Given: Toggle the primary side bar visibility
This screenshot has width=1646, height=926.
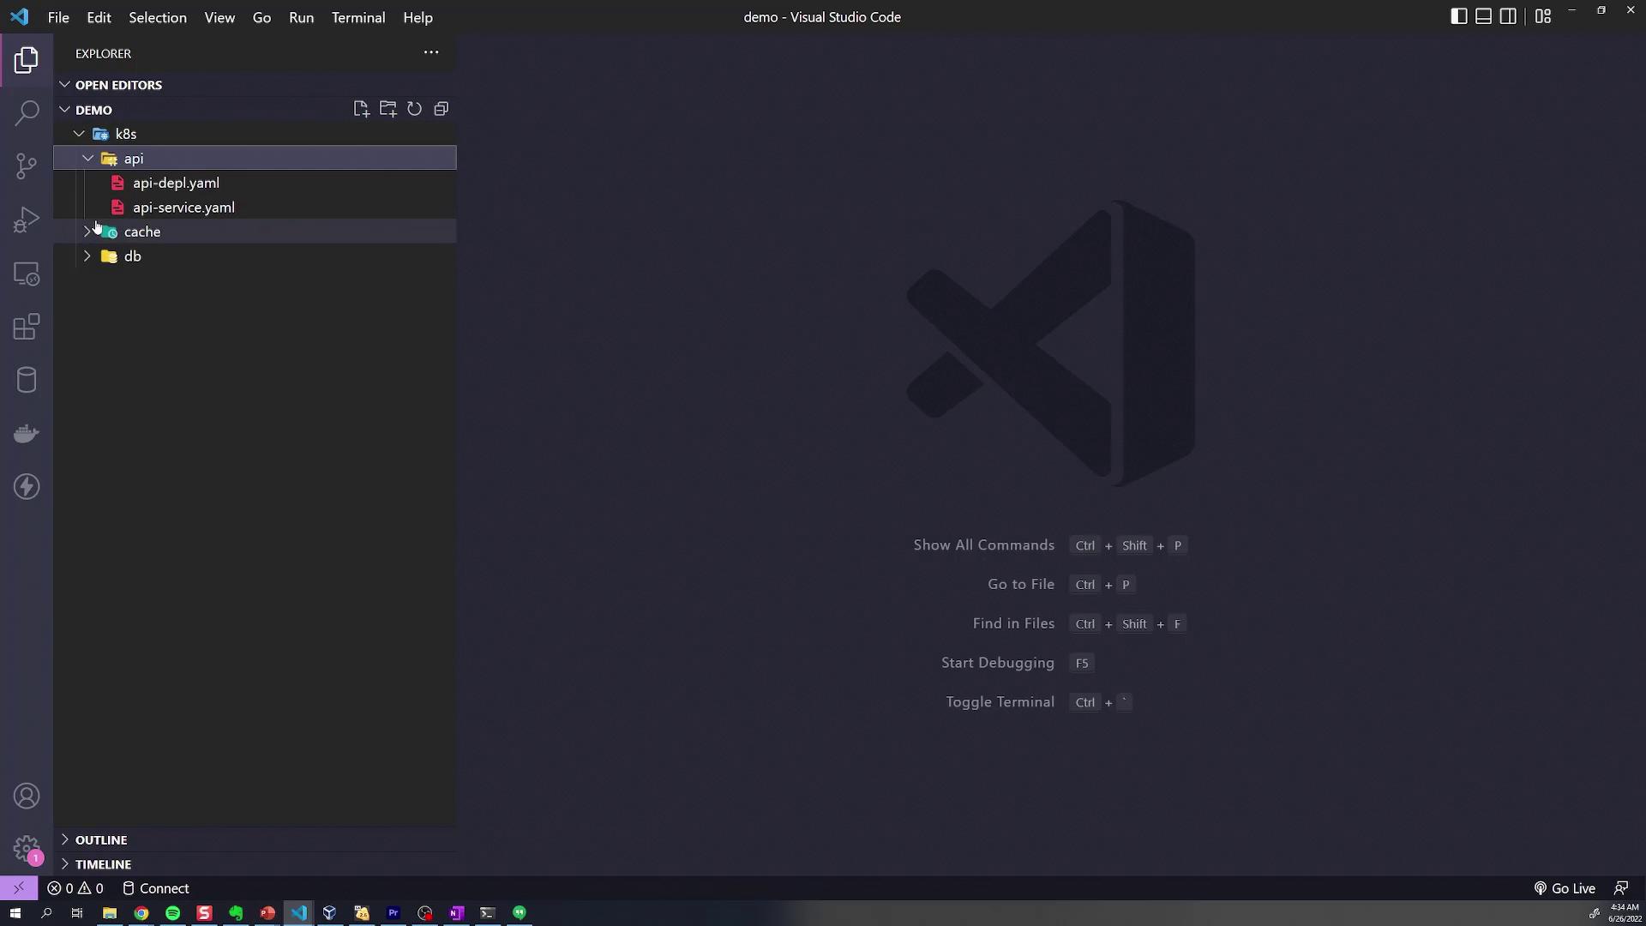Looking at the screenshot, I should click(1458, 16).
